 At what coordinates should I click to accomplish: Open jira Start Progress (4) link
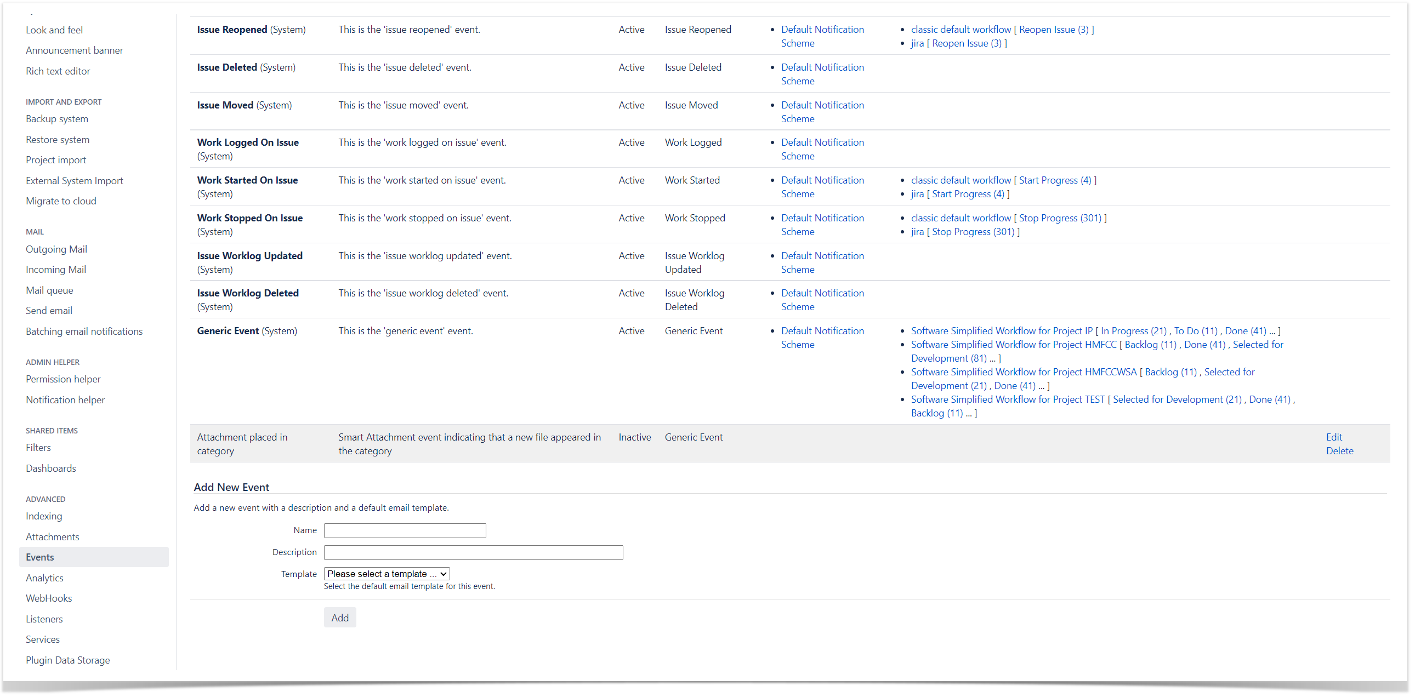[x=967, y=194]
